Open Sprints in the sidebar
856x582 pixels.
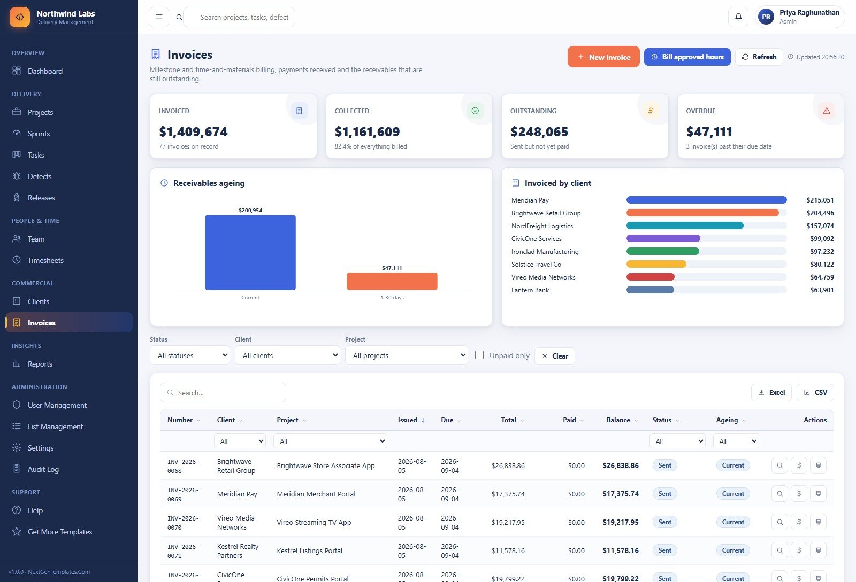pos(69,134)
